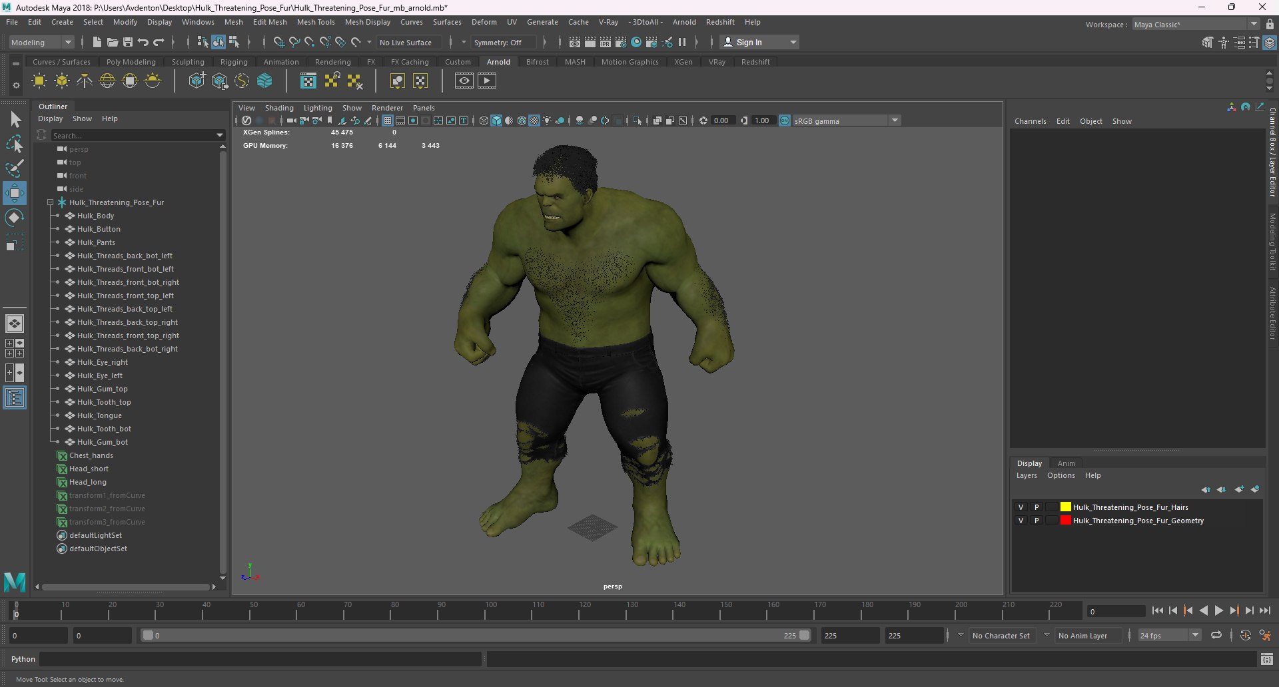Toggle visibility of Hulk_Threatening_Pose_Fur_Hairs layer

click(x=1021, y=507)
